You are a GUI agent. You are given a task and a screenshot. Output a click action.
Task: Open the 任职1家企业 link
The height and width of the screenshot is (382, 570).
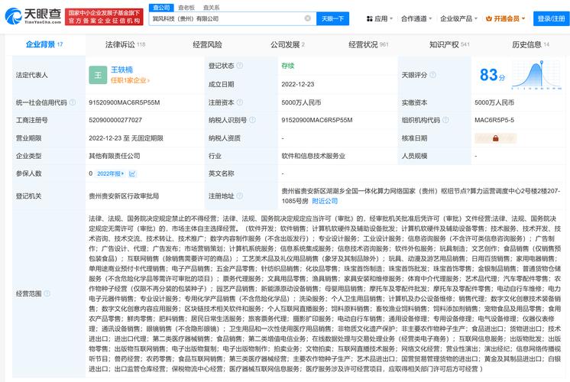pyautogui.click(x=130, y=80)
